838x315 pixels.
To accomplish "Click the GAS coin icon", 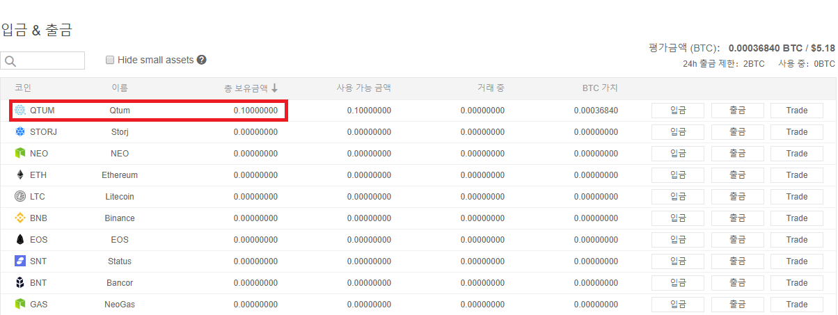I will pos(20,305).
